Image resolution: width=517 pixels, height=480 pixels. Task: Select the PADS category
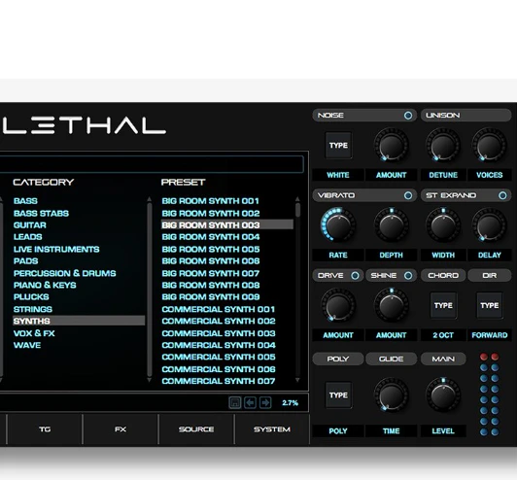[25, 261]
